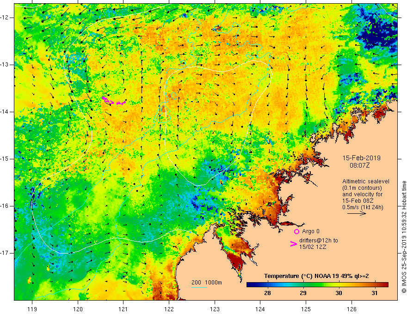Viewport: 407px width, 314px height.
Task: Click the cyan 200/1000m contour legend line
Action: point(199,287)
